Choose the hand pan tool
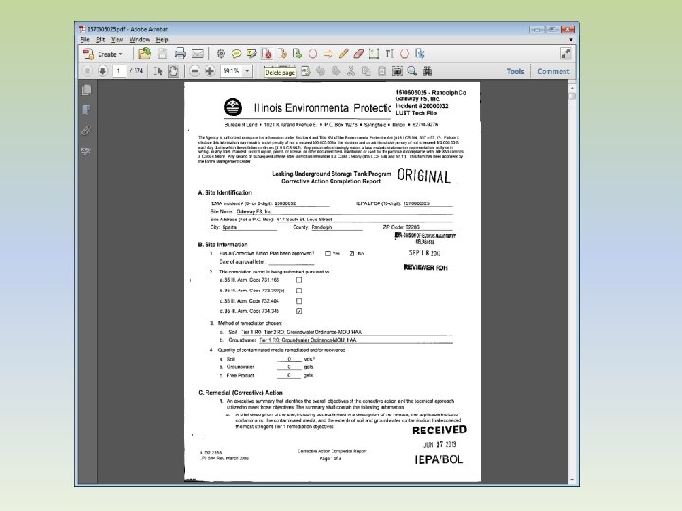 click(x=173, y=71)
